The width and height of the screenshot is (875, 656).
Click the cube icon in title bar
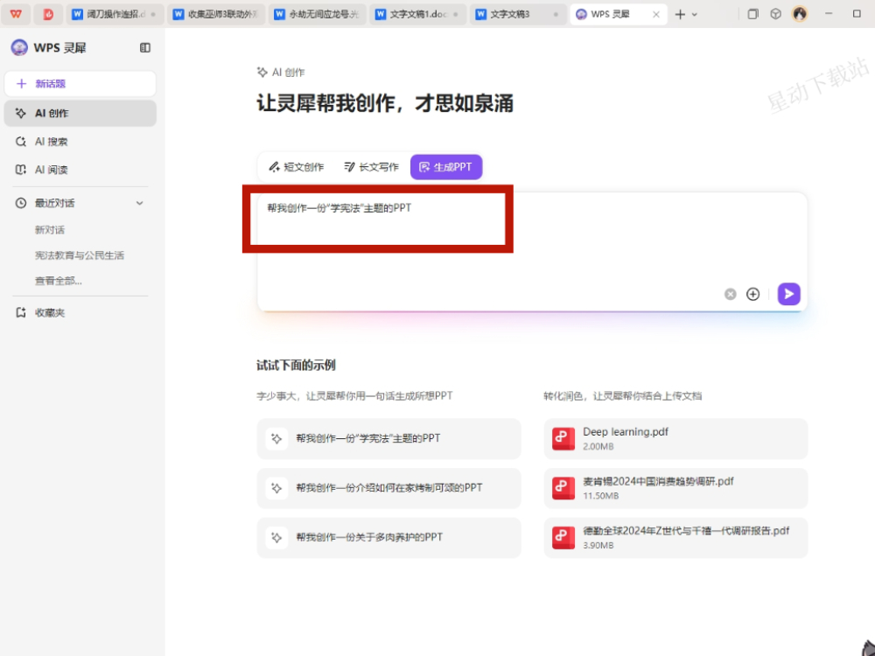(x=775, y=14)
